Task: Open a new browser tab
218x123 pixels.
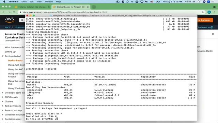Action: click(94, 7)
